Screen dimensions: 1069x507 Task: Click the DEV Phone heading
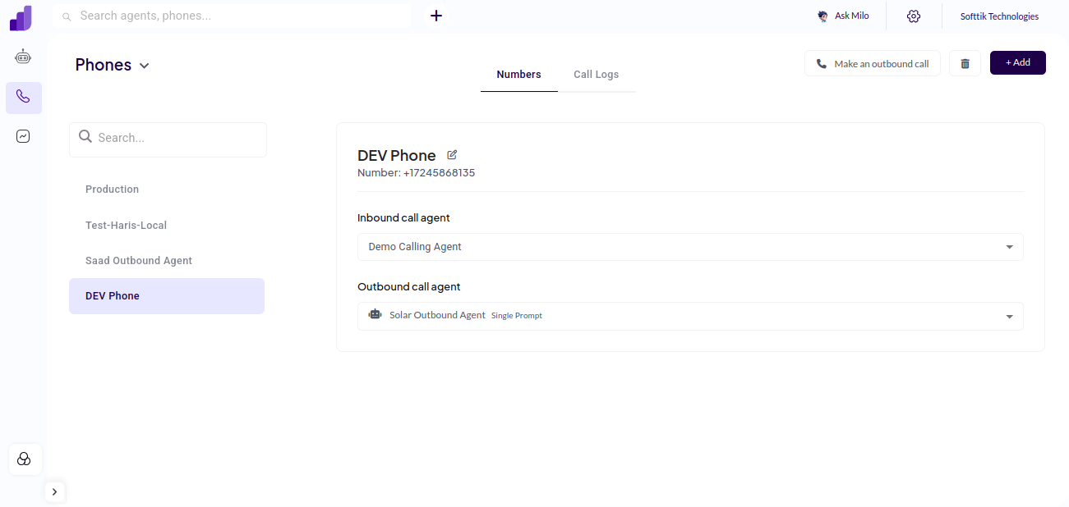(397, 156)
